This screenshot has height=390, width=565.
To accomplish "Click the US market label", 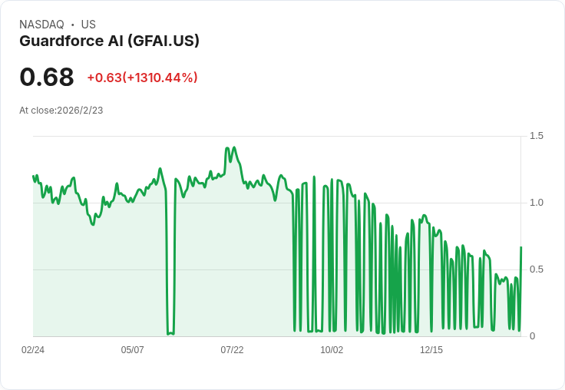I will (x=88, y=25).
